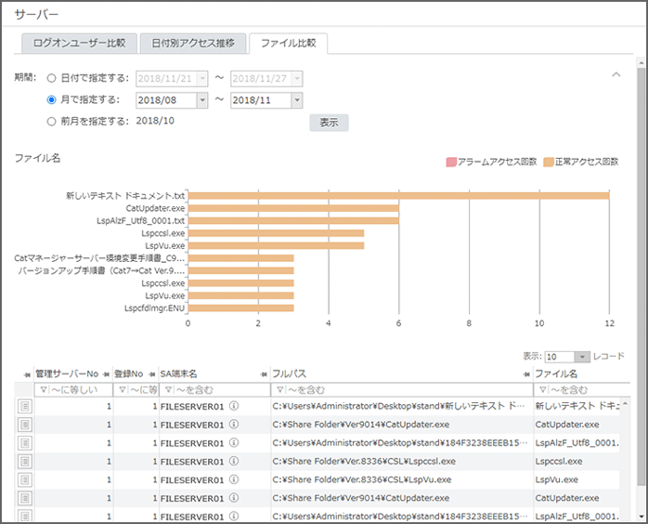
Task: Select the Lspccsl.exe file name cell
Action: pyautogui.click(x=577, y=462)
